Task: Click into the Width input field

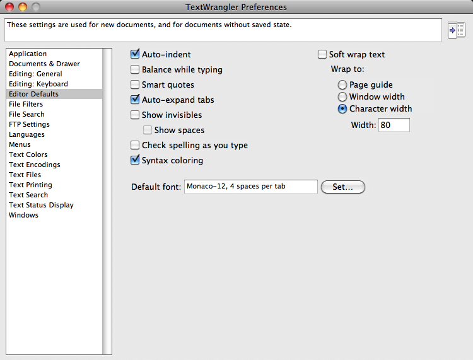Action: click(394, 125)
